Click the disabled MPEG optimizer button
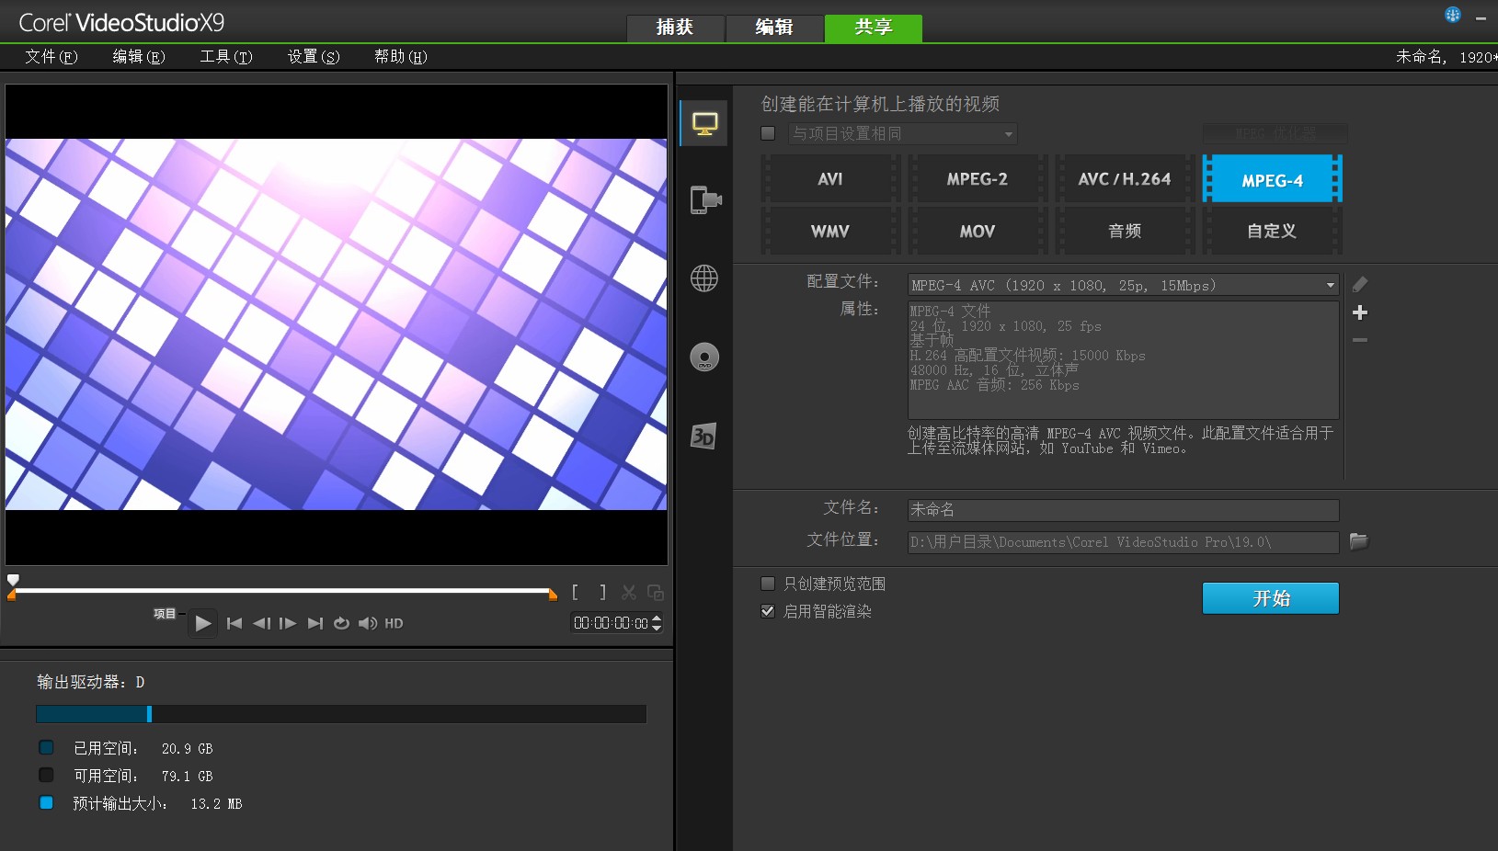Screen dimensions: 1498x851 pyautogui.click(x=1275, y=133)
